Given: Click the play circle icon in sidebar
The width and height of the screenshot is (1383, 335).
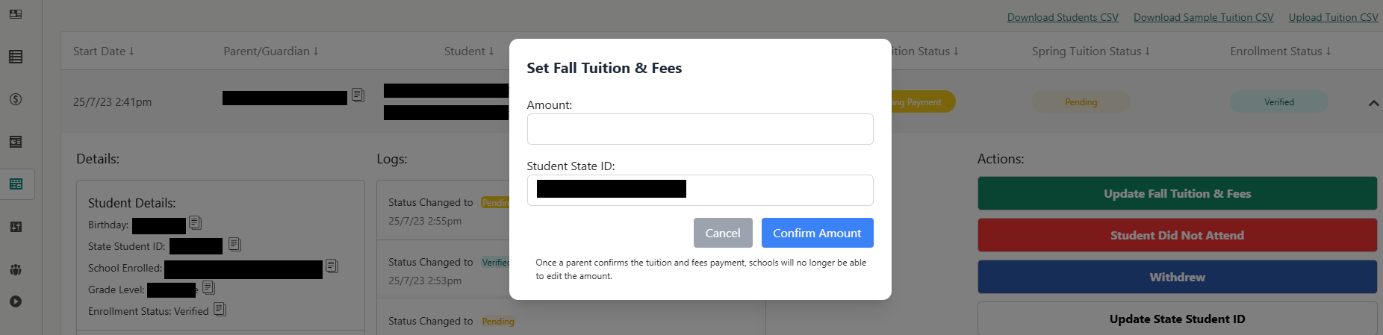Looking at the screenshot, I should [16, 301].
